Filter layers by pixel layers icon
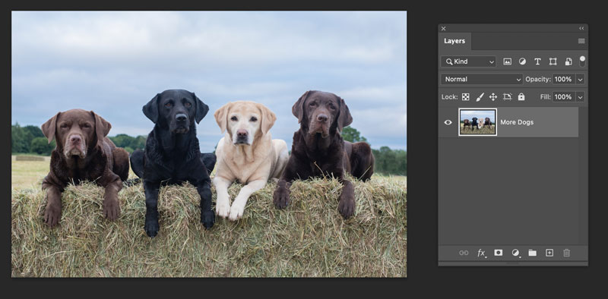This screenshot has width=608, height=299. [507, 61]
